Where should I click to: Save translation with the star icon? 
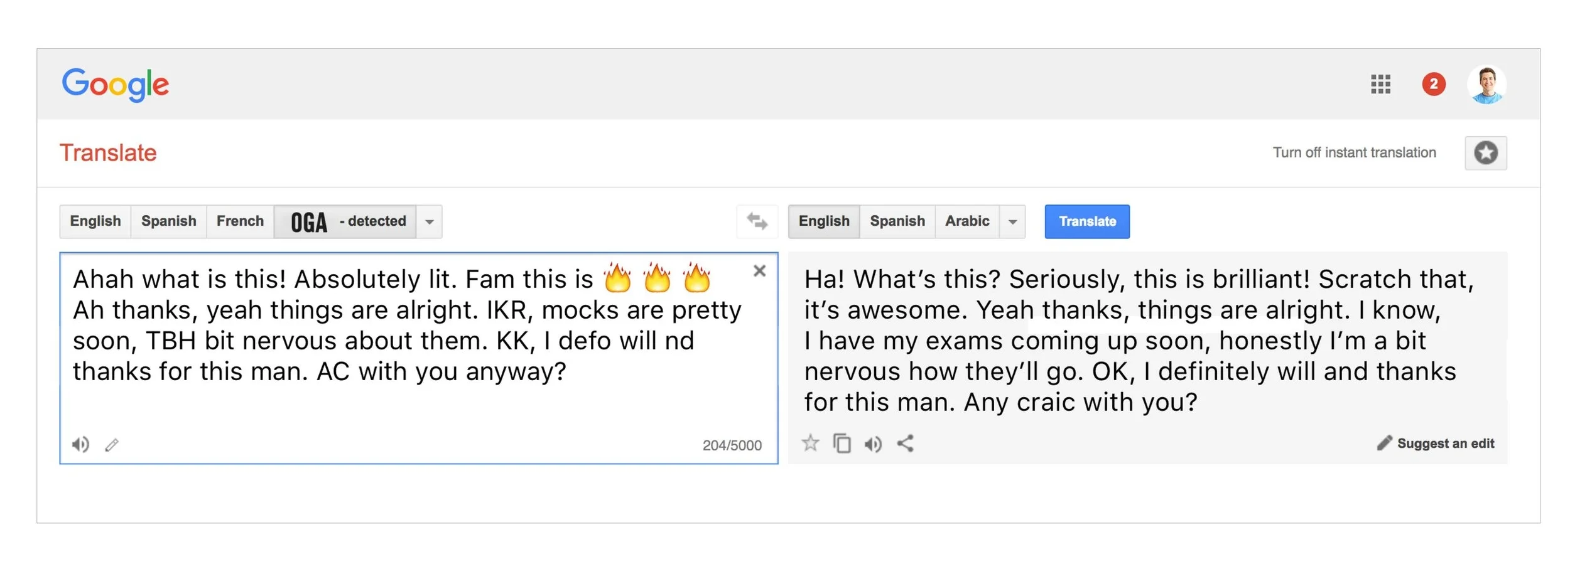point(810,444)
